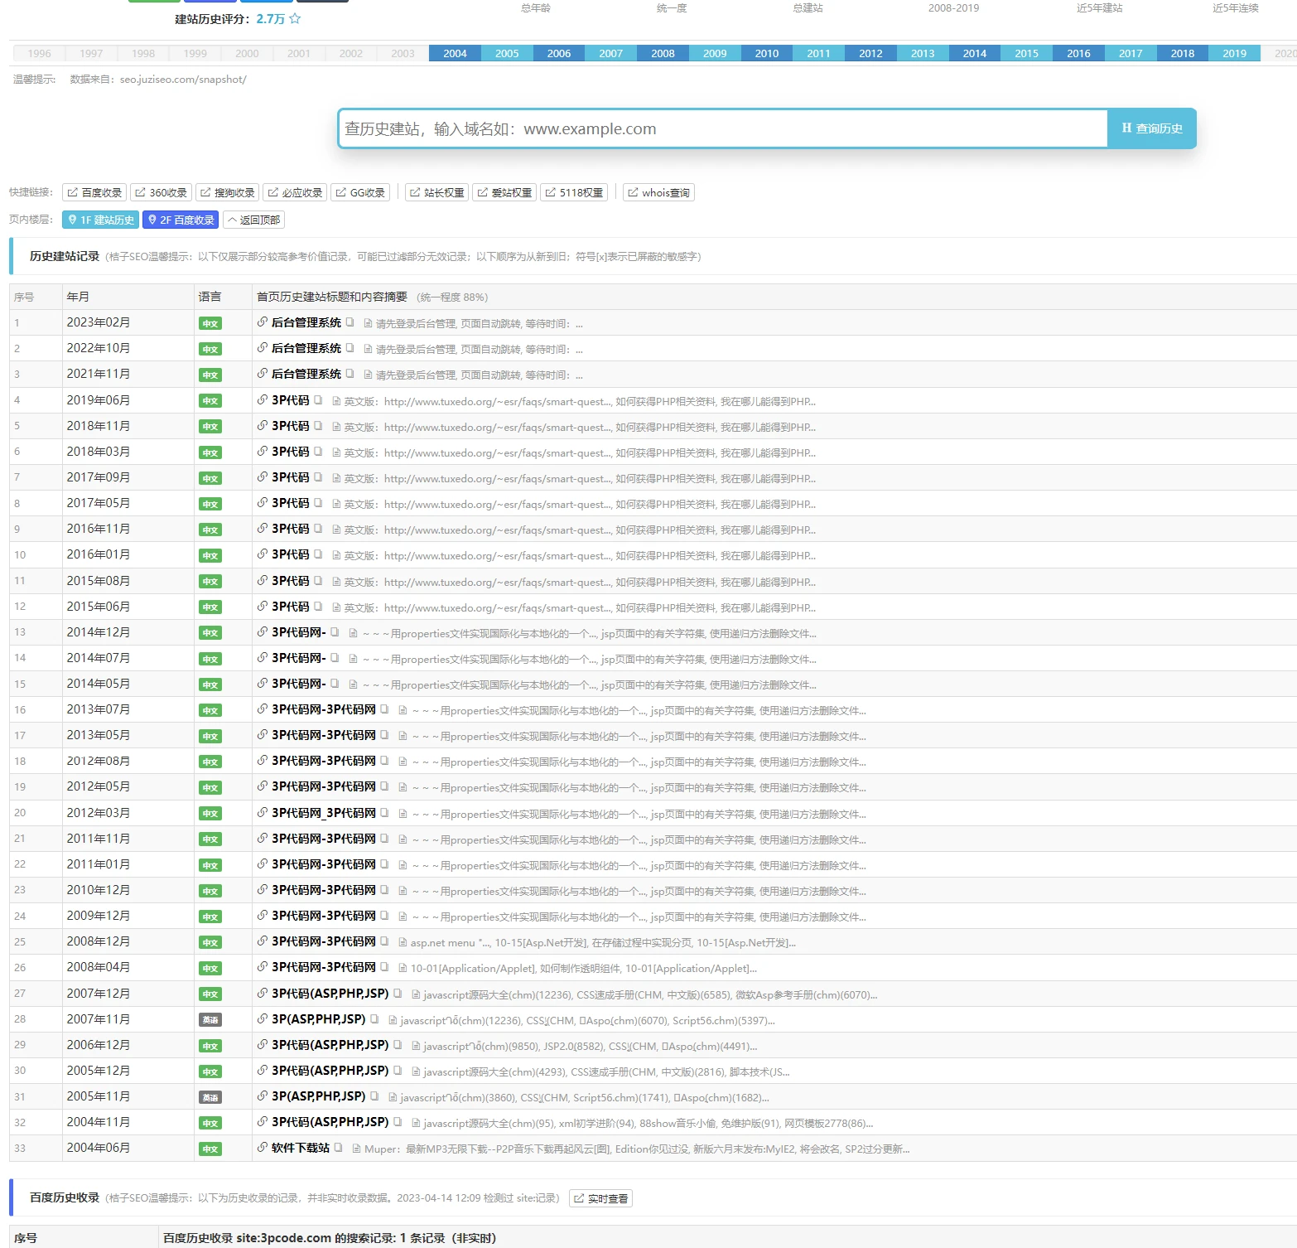Focus the domain history search input

tap(722, 128)
